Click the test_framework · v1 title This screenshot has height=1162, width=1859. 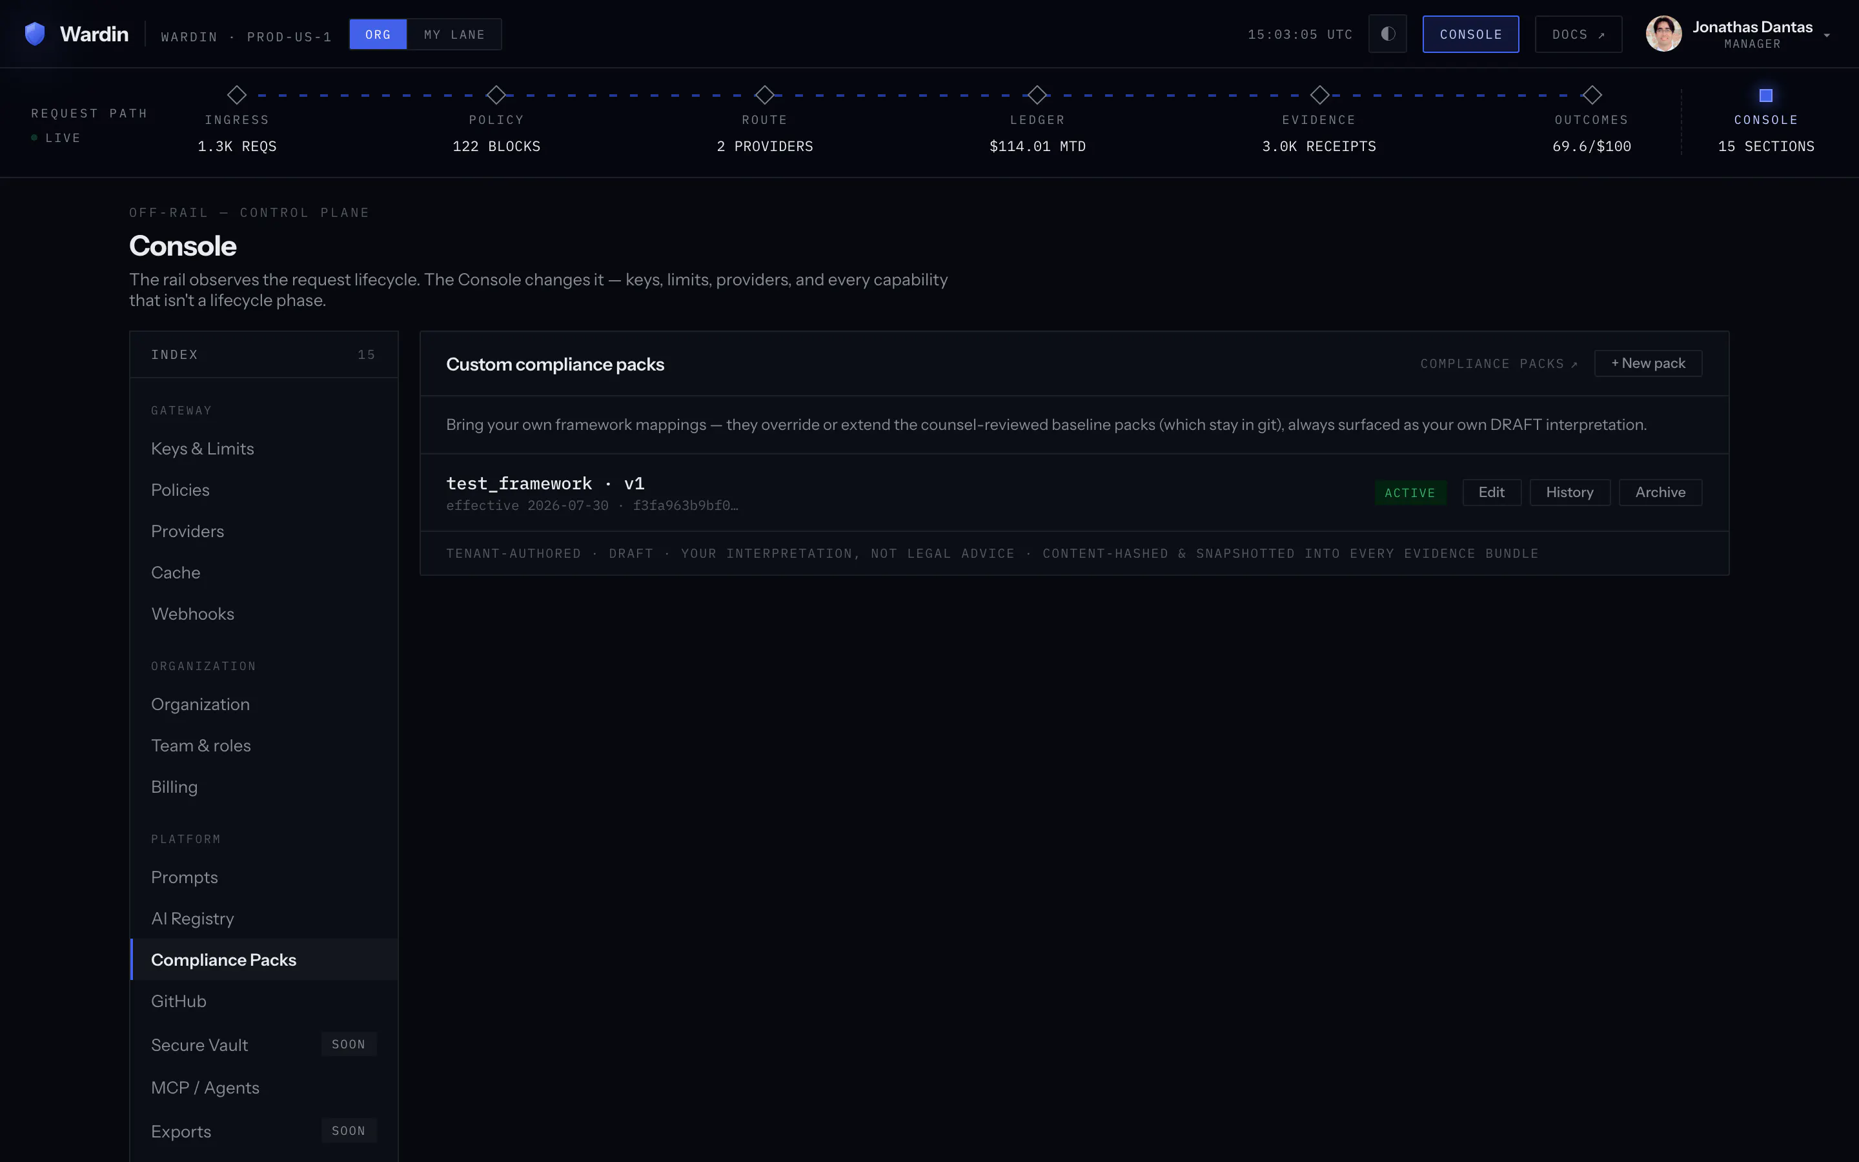click(545, 484)
